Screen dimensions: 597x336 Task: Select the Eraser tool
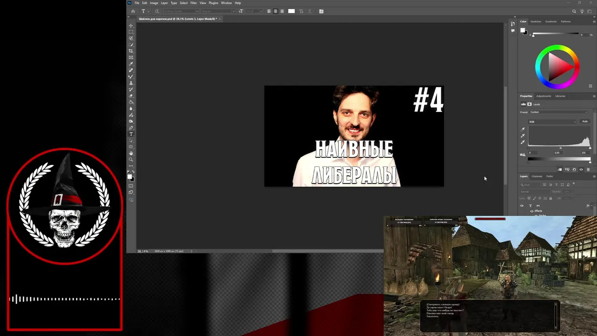(131, 96)
